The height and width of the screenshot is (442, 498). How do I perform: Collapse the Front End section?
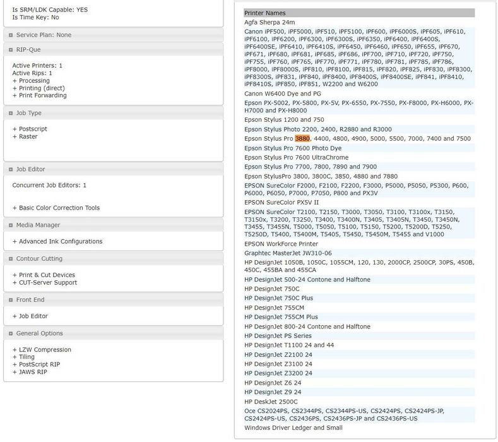[11, 300]
